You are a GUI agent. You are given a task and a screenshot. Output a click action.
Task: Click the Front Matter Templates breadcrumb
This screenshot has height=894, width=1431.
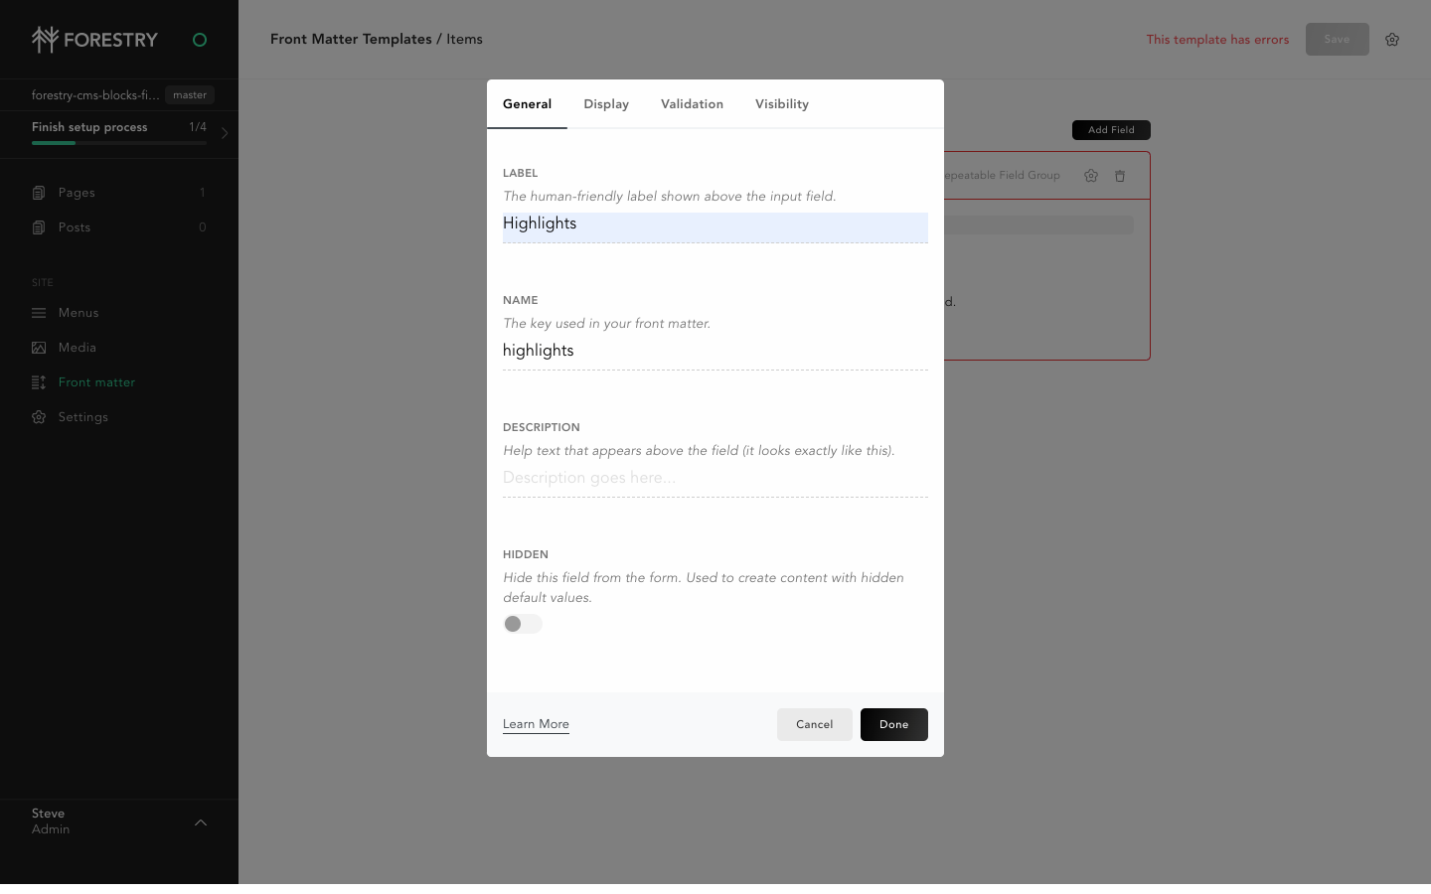tap(351, 40)
